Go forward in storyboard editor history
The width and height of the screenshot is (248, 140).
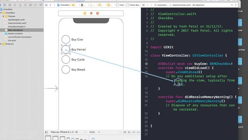tap(54, 5)
